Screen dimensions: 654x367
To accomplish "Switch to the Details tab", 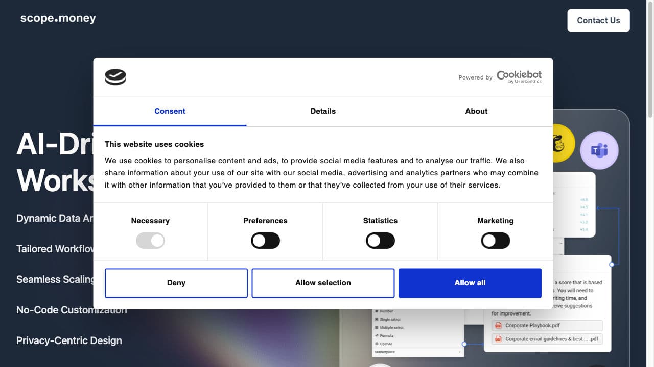I will tap(323, 111).
